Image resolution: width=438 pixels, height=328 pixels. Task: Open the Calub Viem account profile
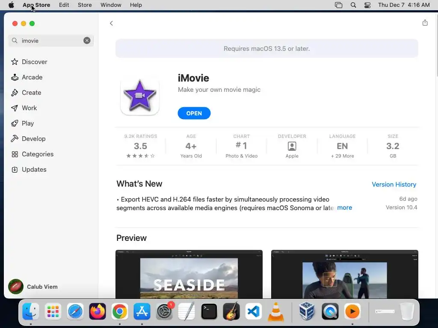[x=33, y=287]
